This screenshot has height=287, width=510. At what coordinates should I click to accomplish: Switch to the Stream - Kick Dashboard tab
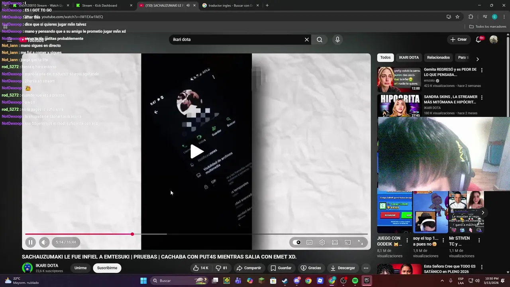[x=104, y=6]
